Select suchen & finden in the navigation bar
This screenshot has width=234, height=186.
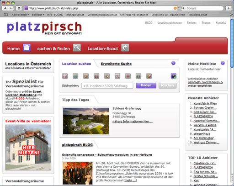pos(53,48)
